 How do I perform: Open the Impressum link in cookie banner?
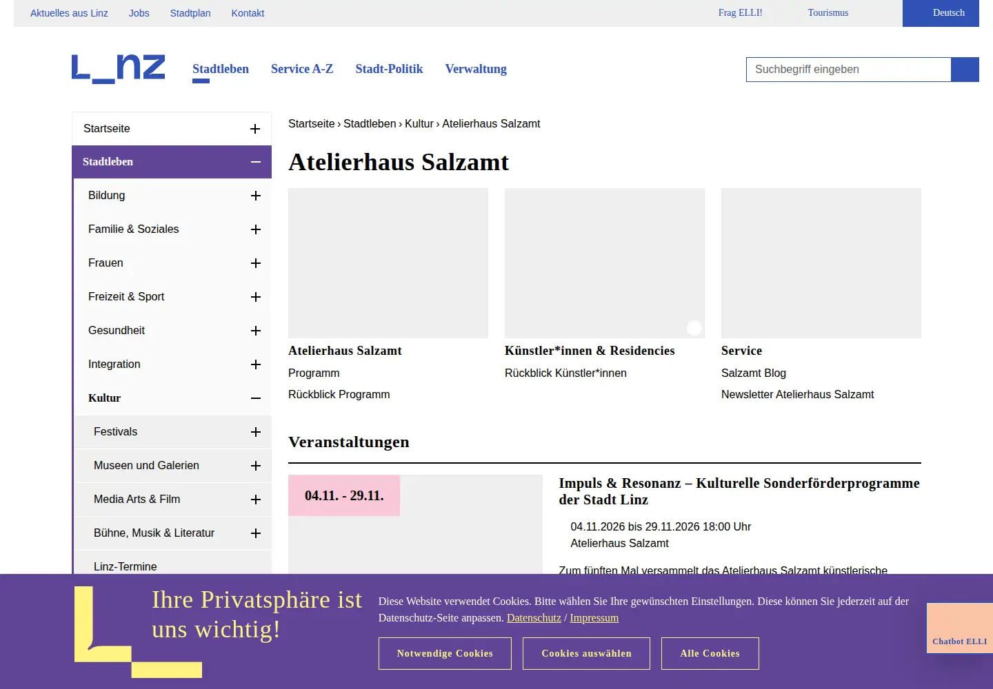tap(594, 618)
